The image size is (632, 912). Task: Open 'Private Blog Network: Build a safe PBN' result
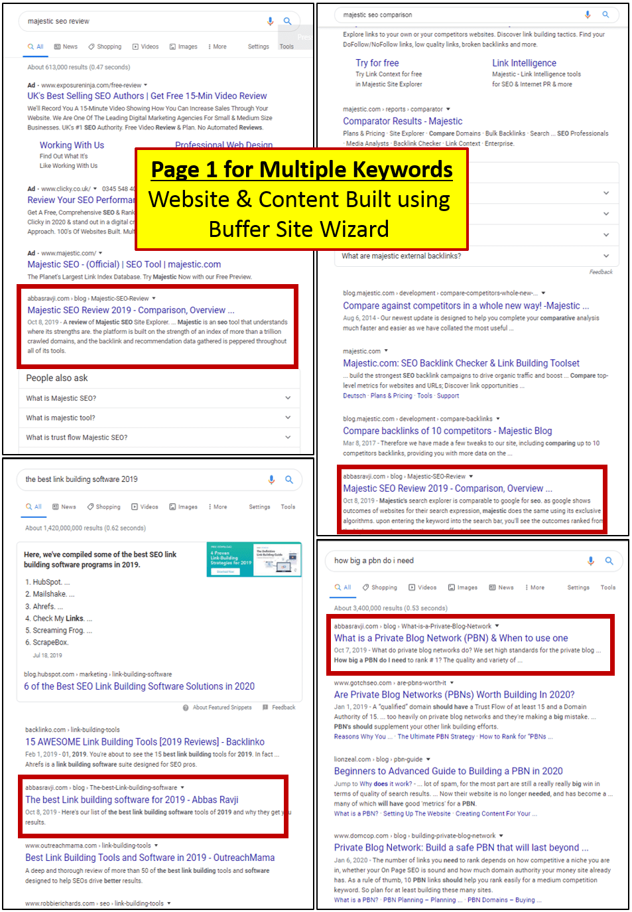coord(461,848)
